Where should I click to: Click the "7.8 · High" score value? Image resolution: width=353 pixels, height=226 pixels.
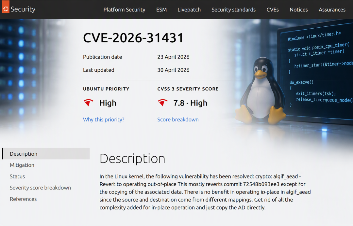[x=190, y=103]
